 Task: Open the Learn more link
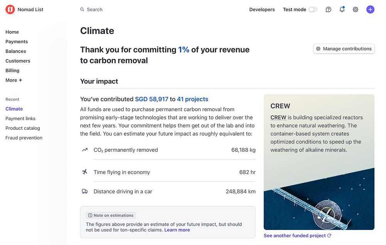(x=177, y=230)
